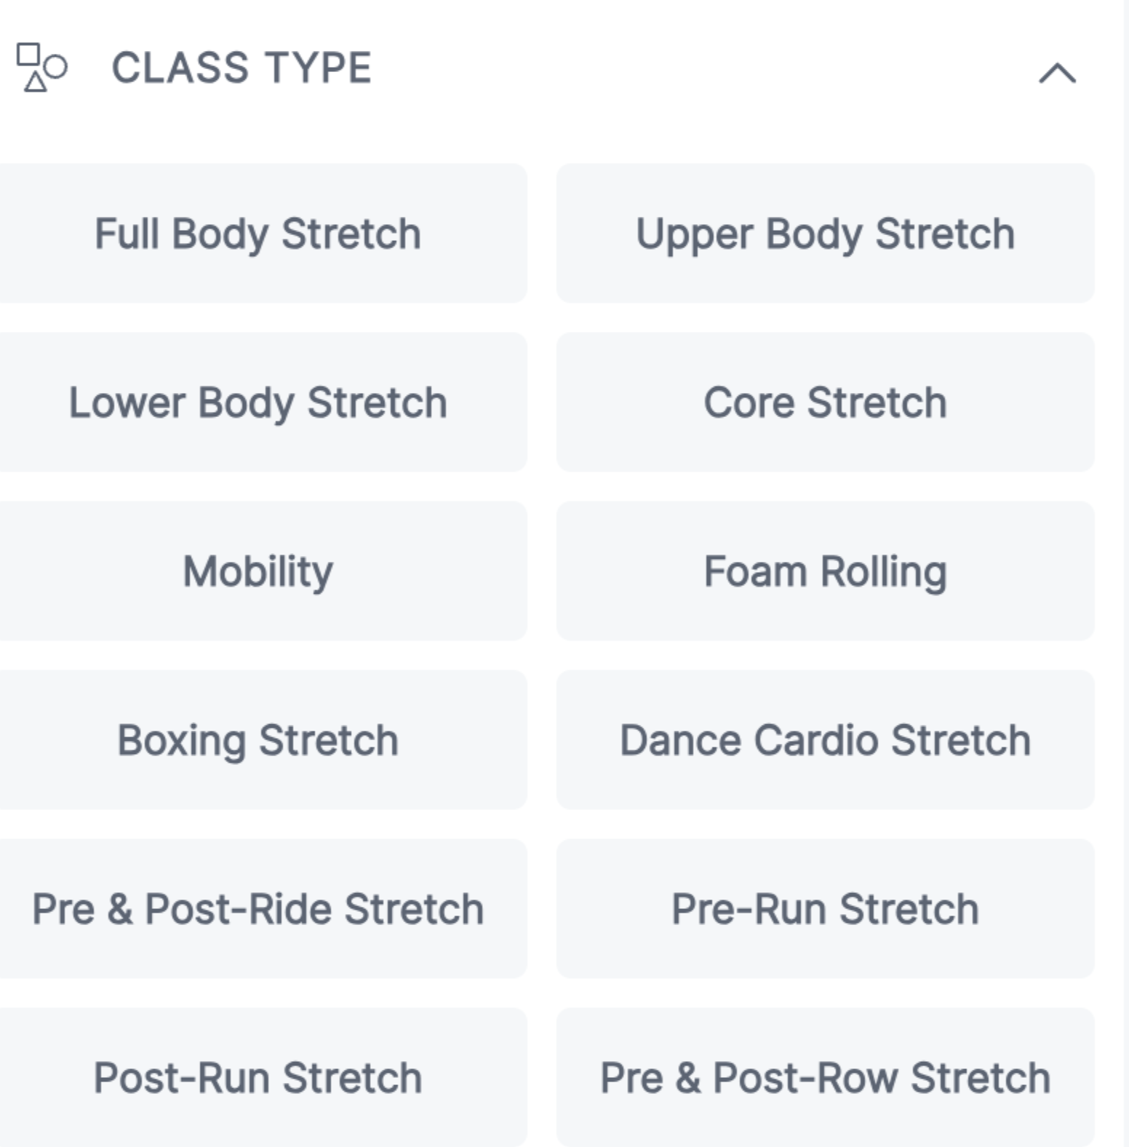1129x1147 pixels.
Task: Choose the Core Stretch class type
Action: pyautogui.click(x=825, y=402)
